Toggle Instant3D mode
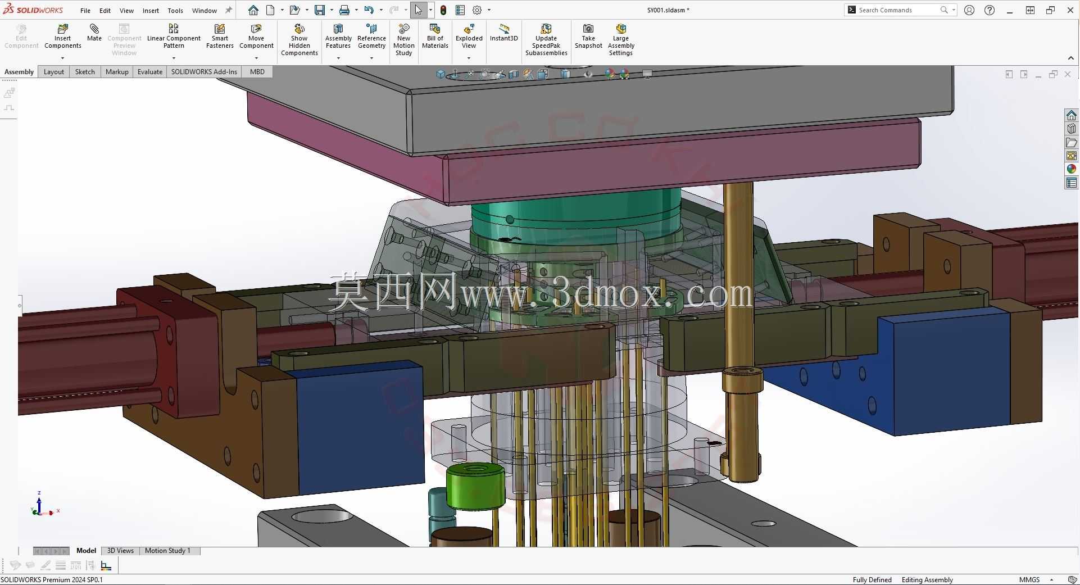Image resolution: width=1080 pixels, height=585 pixels. pyautogui.click(x=503, y=33)
